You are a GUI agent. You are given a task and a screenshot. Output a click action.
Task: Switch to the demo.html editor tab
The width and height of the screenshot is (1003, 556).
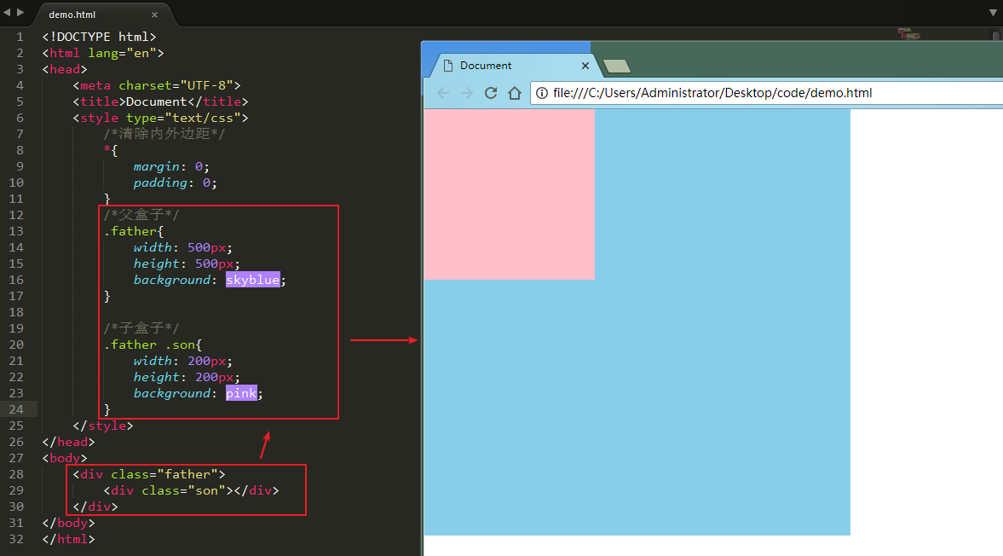coord(72,14)
